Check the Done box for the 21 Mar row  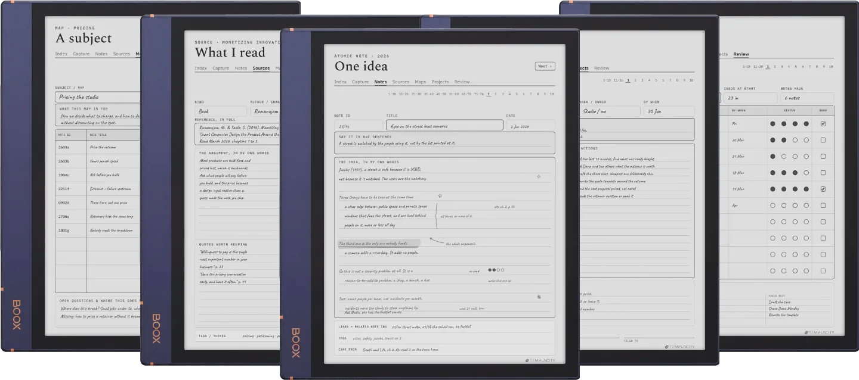pos(823,157)
